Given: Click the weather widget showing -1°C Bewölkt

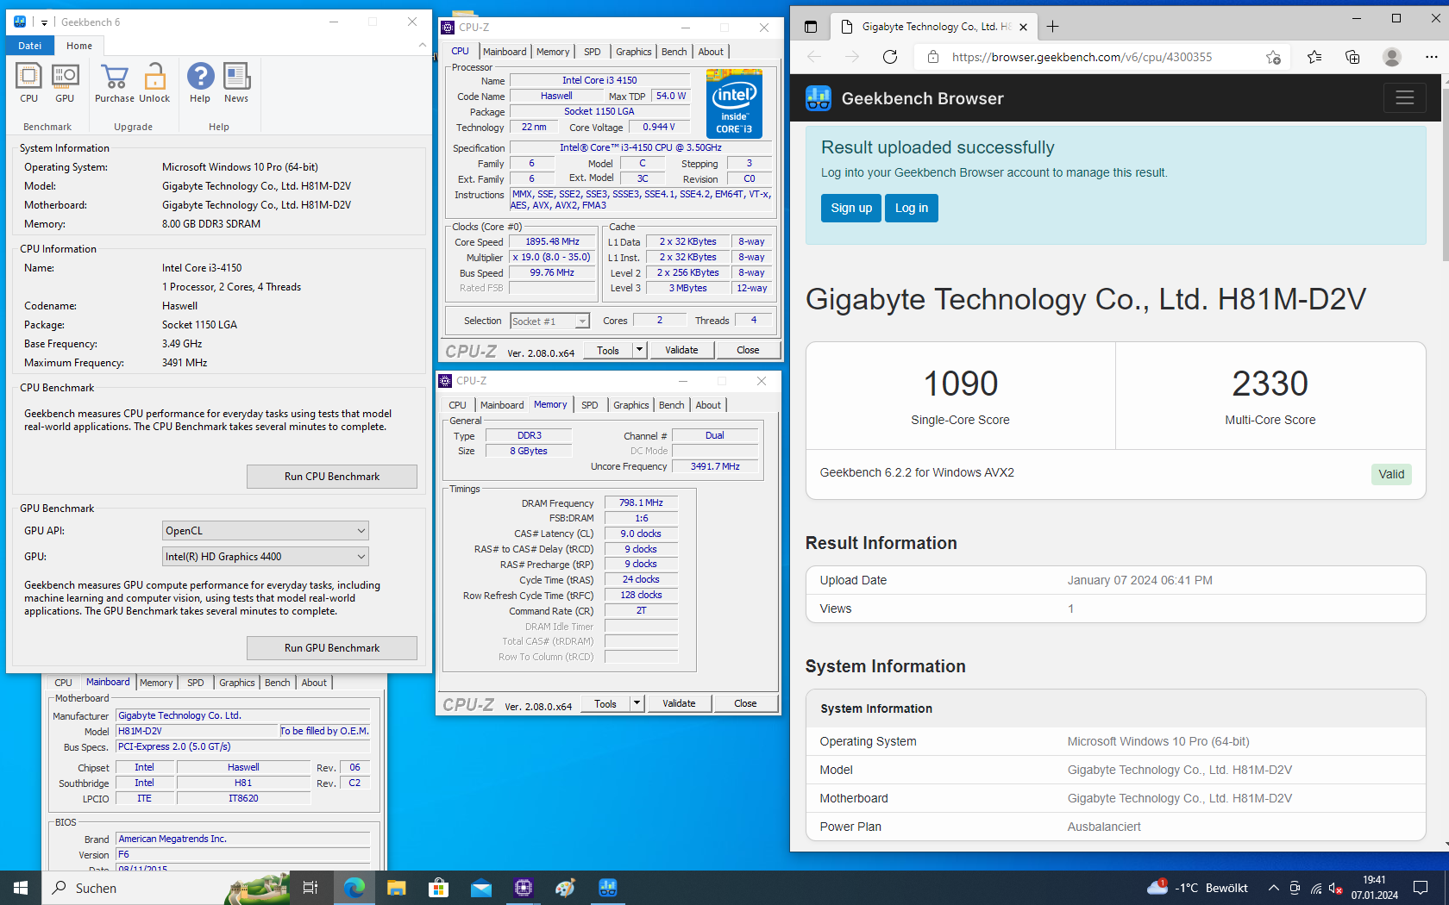Looking at the screenshot, I should pyautogui.click(x=1197, y=888).
